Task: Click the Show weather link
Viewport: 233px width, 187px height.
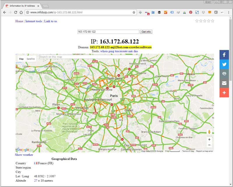Action: pos(24,155)
